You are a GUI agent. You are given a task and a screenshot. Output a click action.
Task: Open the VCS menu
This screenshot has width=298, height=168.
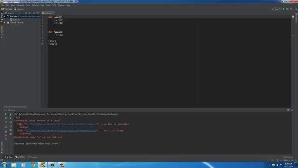(54, 5)
